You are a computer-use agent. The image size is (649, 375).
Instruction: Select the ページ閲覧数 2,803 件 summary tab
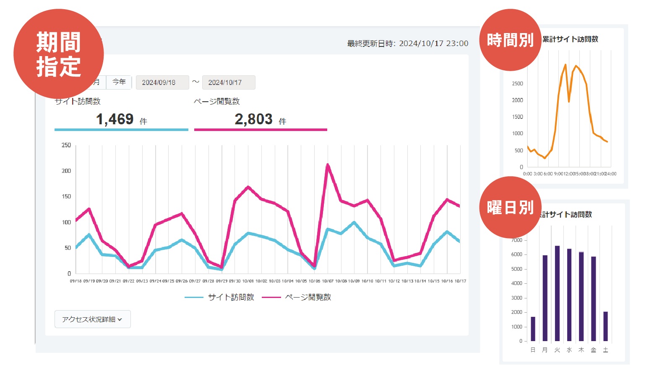click(x=260, y=119)
